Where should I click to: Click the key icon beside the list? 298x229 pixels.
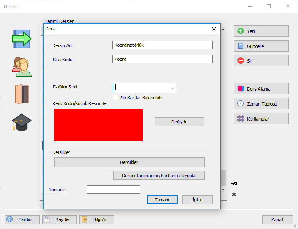coord(234,184)
